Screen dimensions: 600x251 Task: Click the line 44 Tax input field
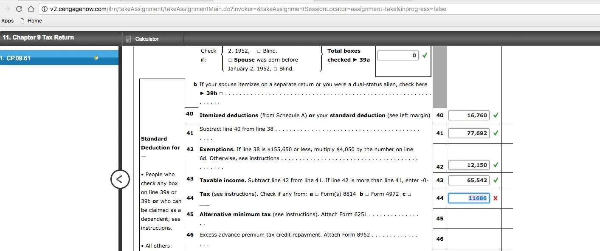(x=469, y=198)
